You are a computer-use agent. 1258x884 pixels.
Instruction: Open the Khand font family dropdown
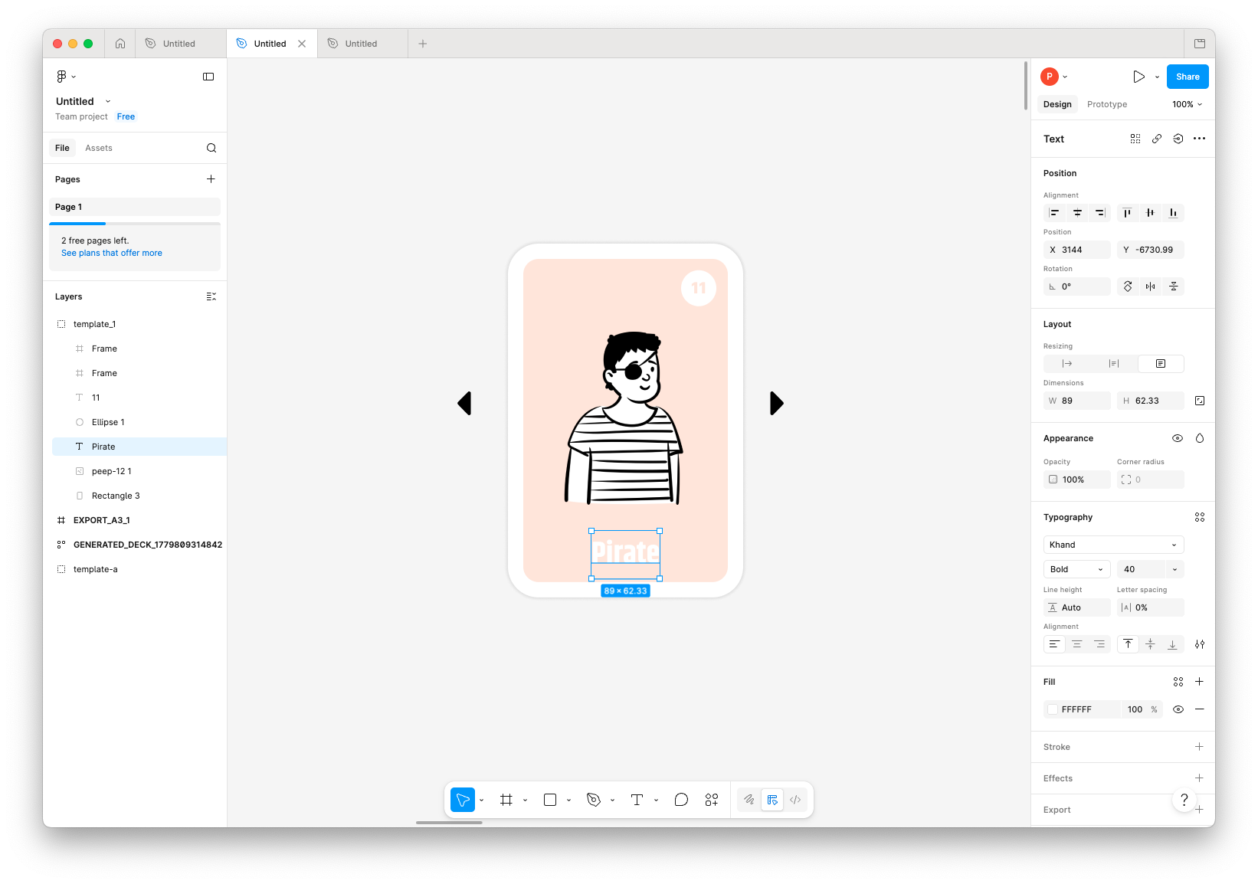tap(1113, 545)
